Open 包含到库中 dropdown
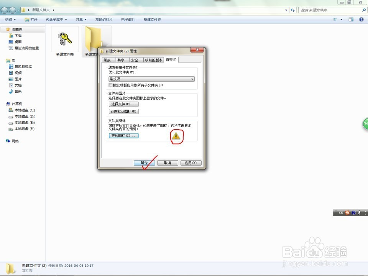This screenshot has height=276, width=368. [56, 20]
